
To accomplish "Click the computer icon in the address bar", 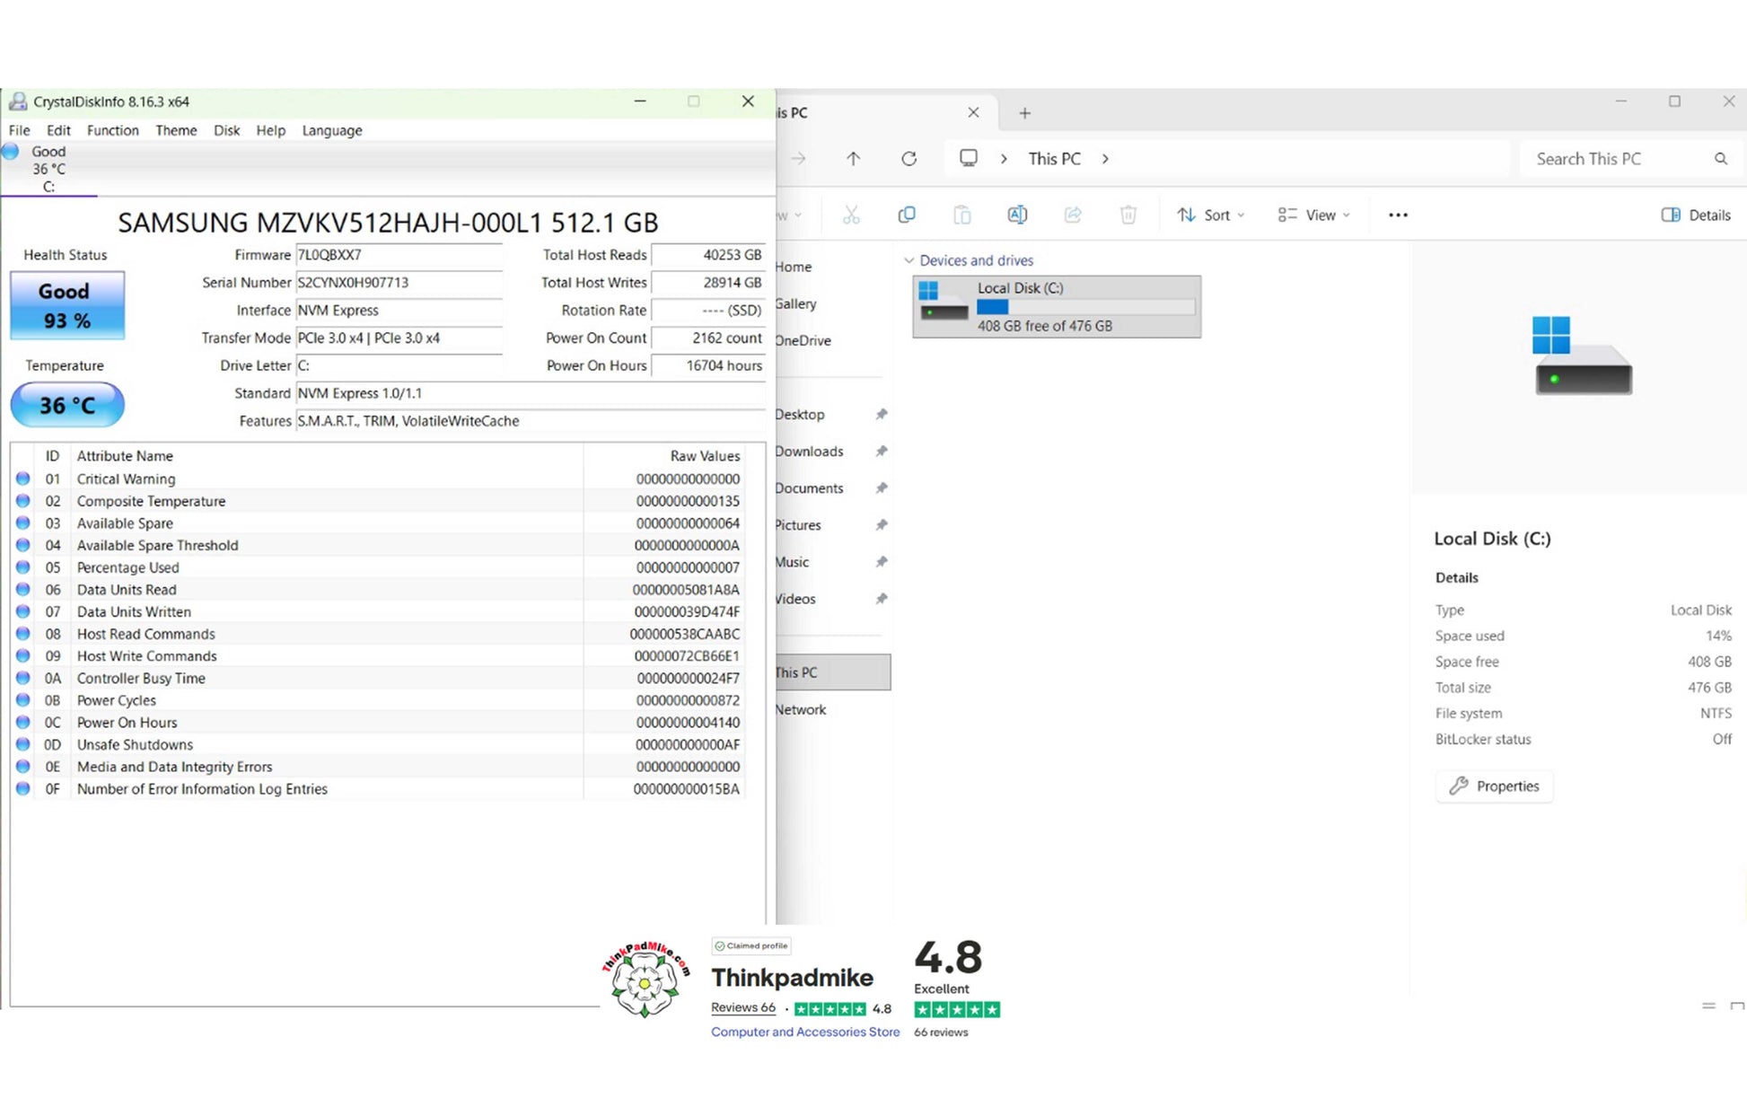I will (968, 159).
